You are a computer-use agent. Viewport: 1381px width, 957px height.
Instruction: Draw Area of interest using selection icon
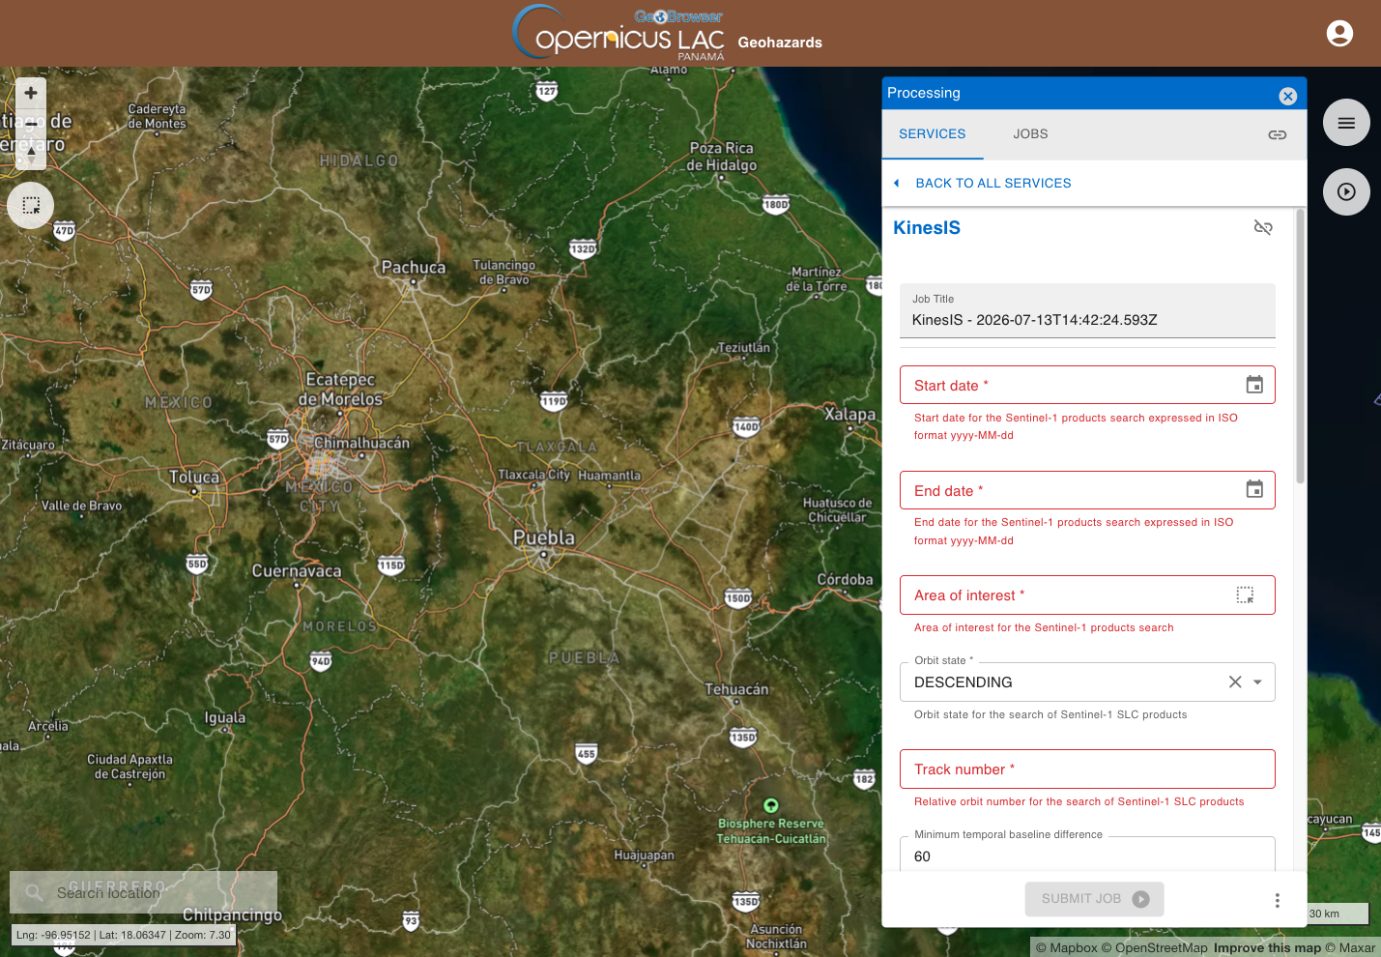pyautogui.click(x=1245, y=595)
